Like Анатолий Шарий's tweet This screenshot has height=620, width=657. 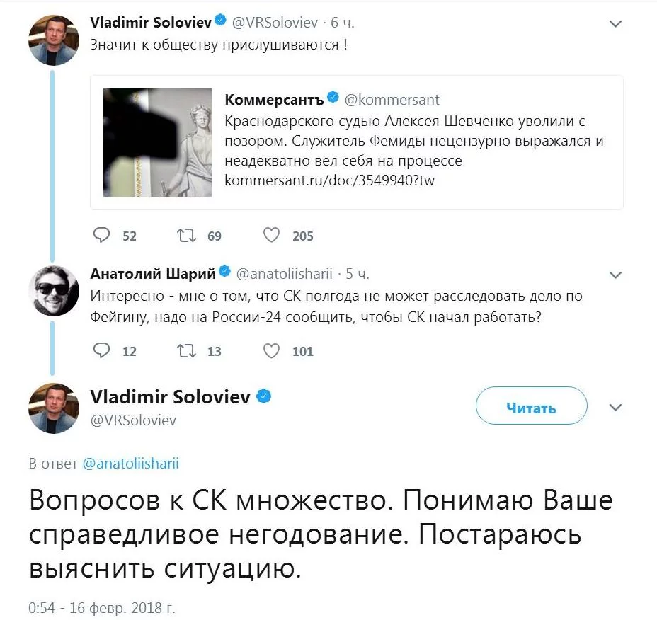pyautogui.click(x=271, y=350)
